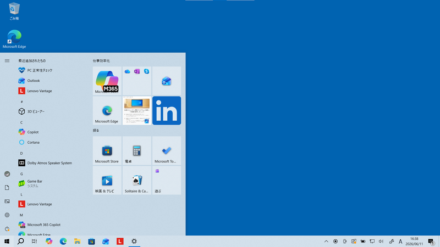Open Microsoft 365 Copilot in the app list
This screenshot has width=440, height=247.
tap(51, 224)
